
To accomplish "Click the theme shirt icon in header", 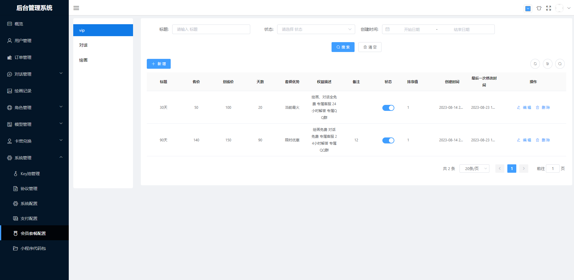I will (539, 8).
